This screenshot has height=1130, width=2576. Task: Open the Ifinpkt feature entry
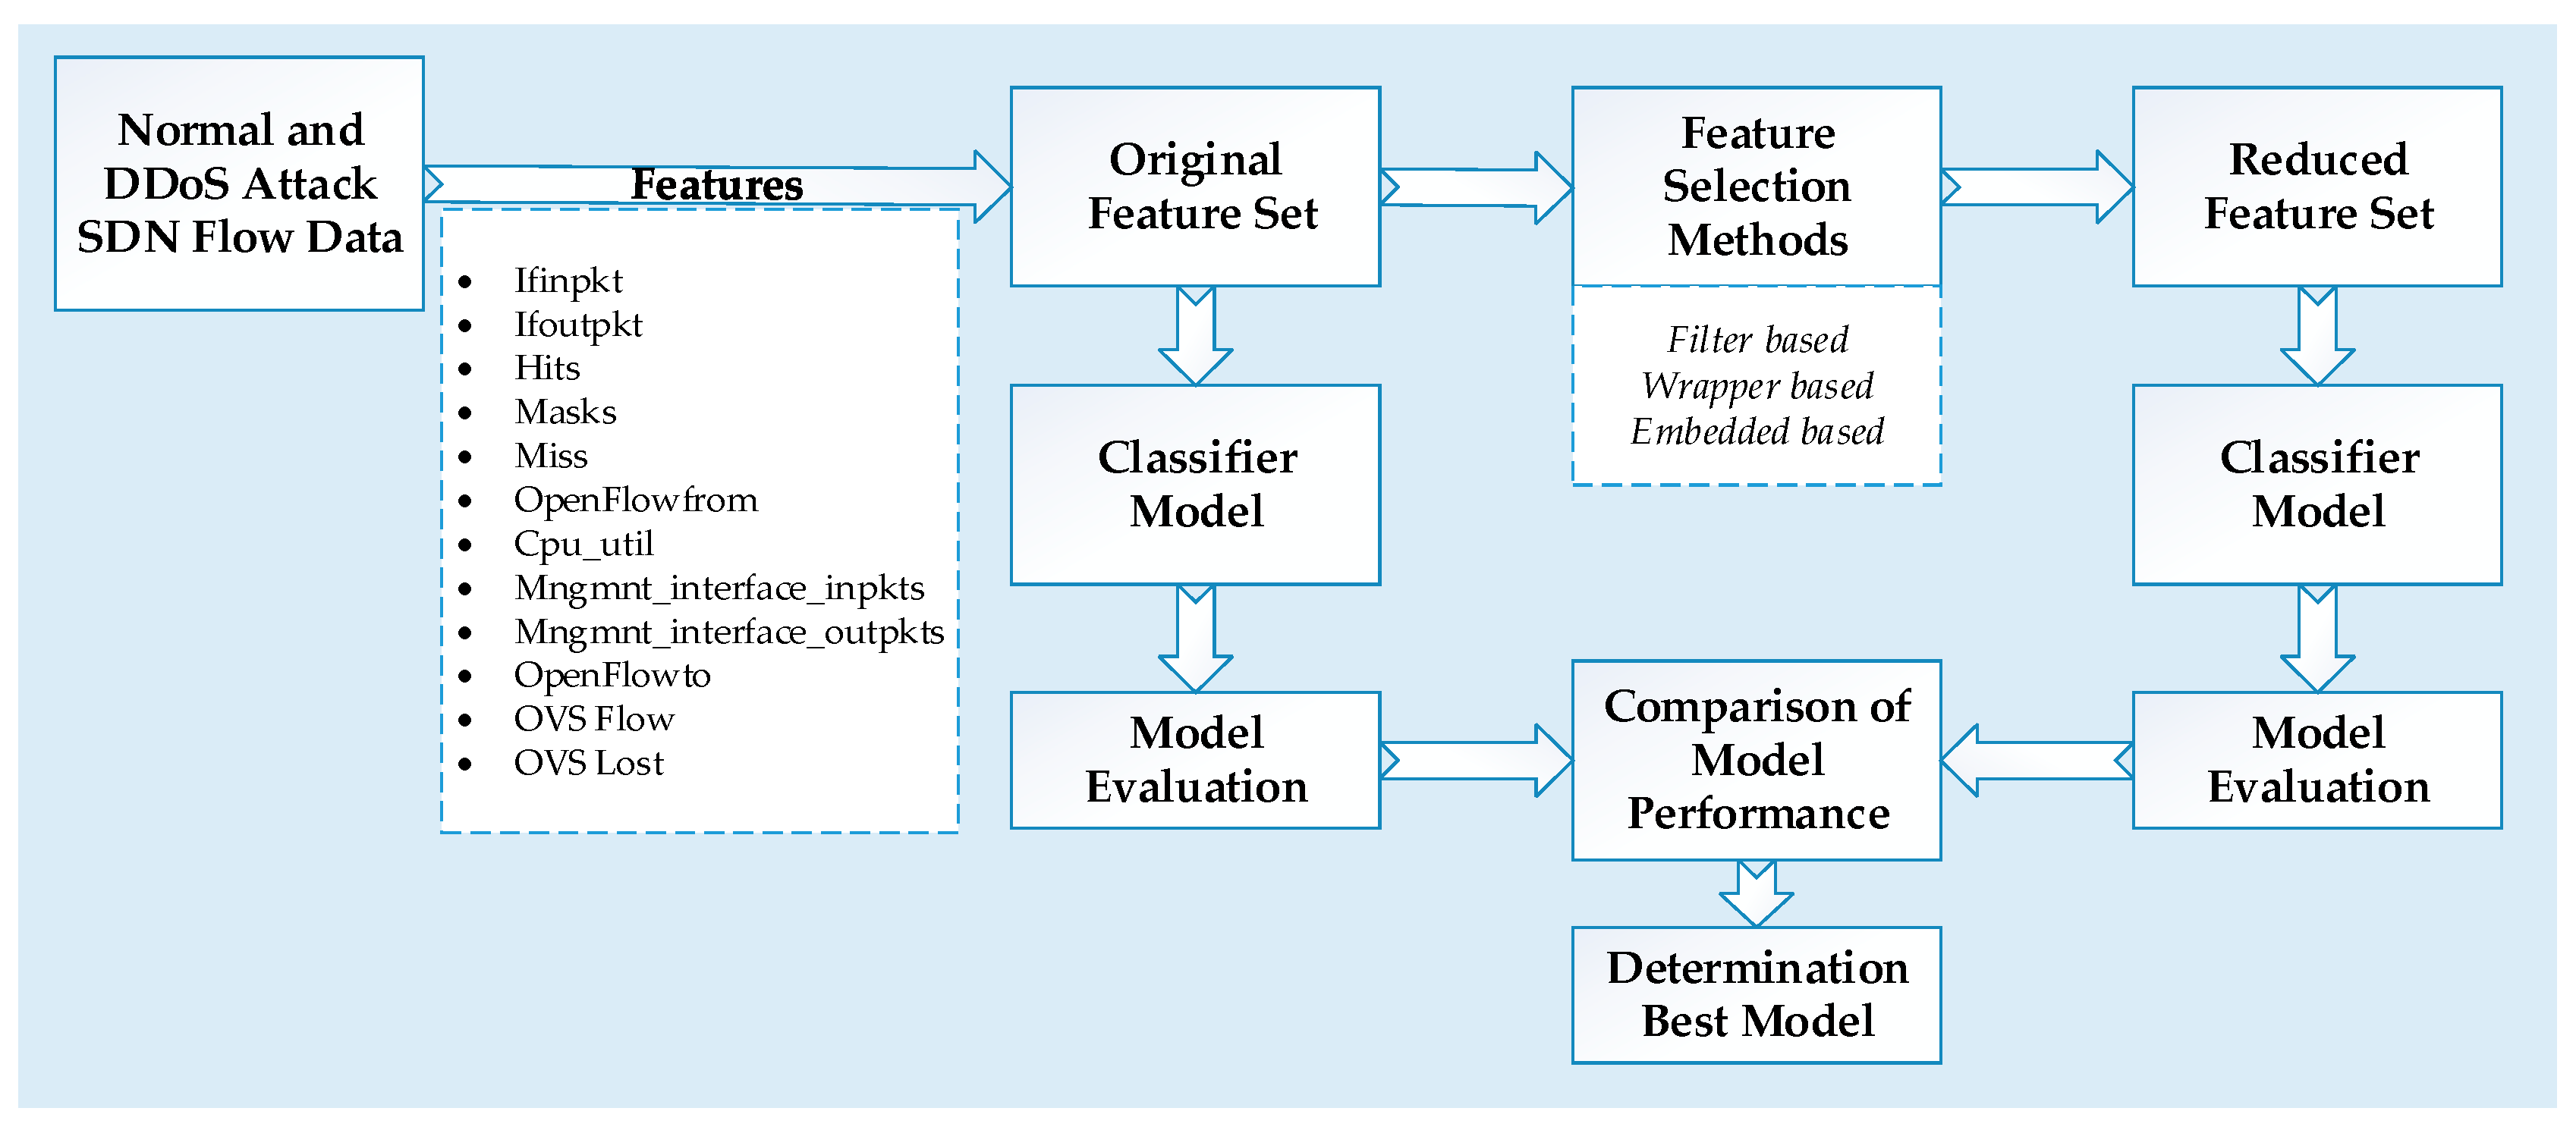[x=555, y=276]
